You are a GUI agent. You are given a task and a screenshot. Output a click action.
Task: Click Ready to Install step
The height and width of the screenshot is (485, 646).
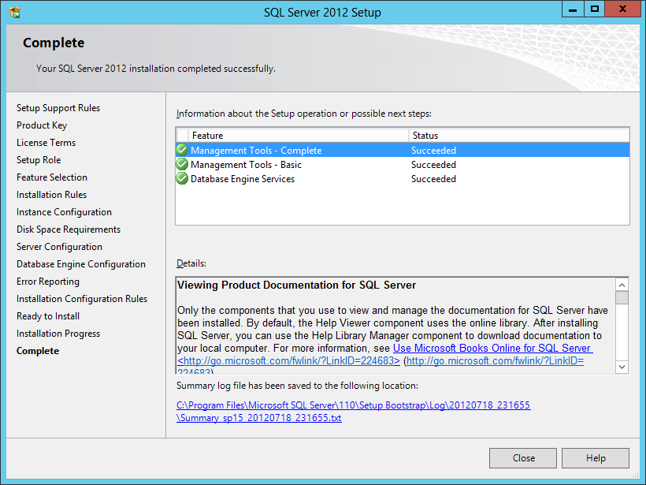coord(48,316)
